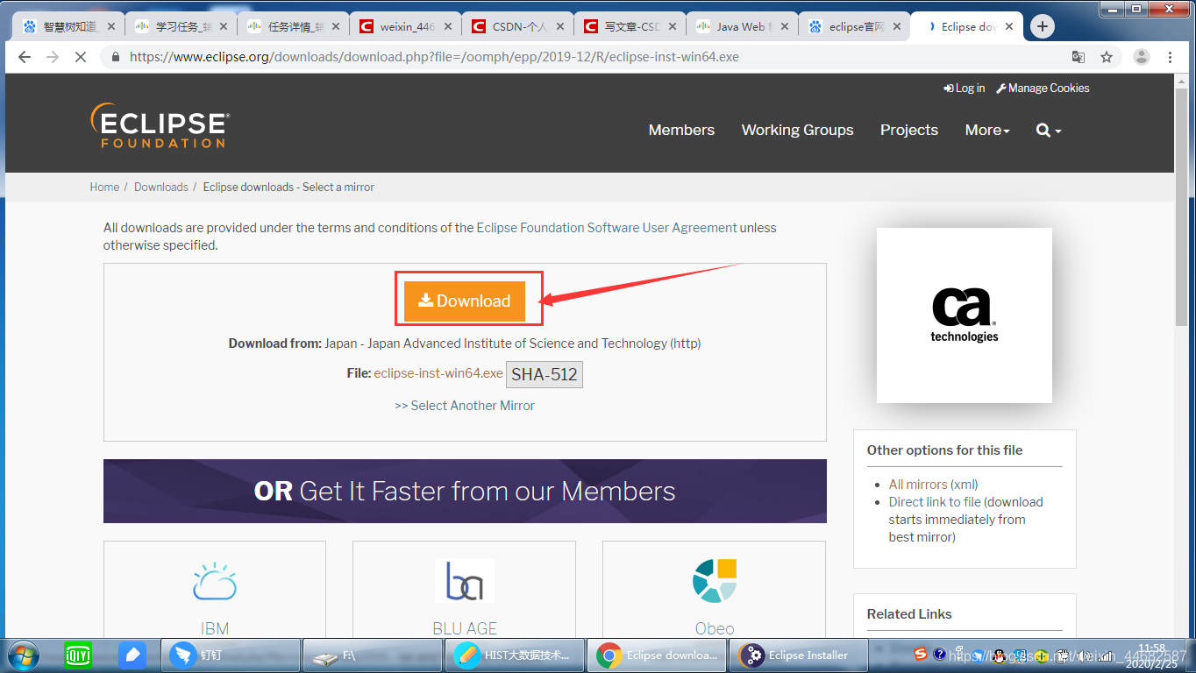Click the URL address bar field
Viewport: 1196px width, 673px height.
pos(587,57)
